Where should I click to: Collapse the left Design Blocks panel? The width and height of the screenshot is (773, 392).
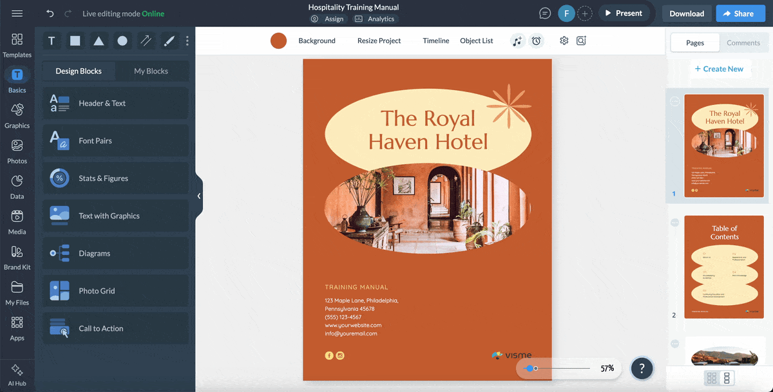click(x=199, y=195)
